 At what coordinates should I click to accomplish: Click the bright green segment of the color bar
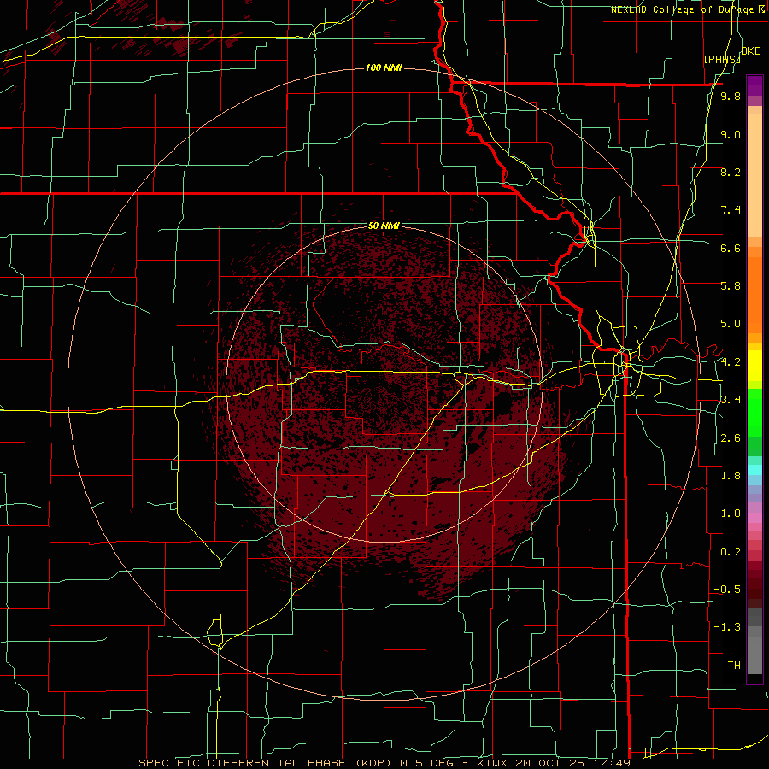(754, 414)
